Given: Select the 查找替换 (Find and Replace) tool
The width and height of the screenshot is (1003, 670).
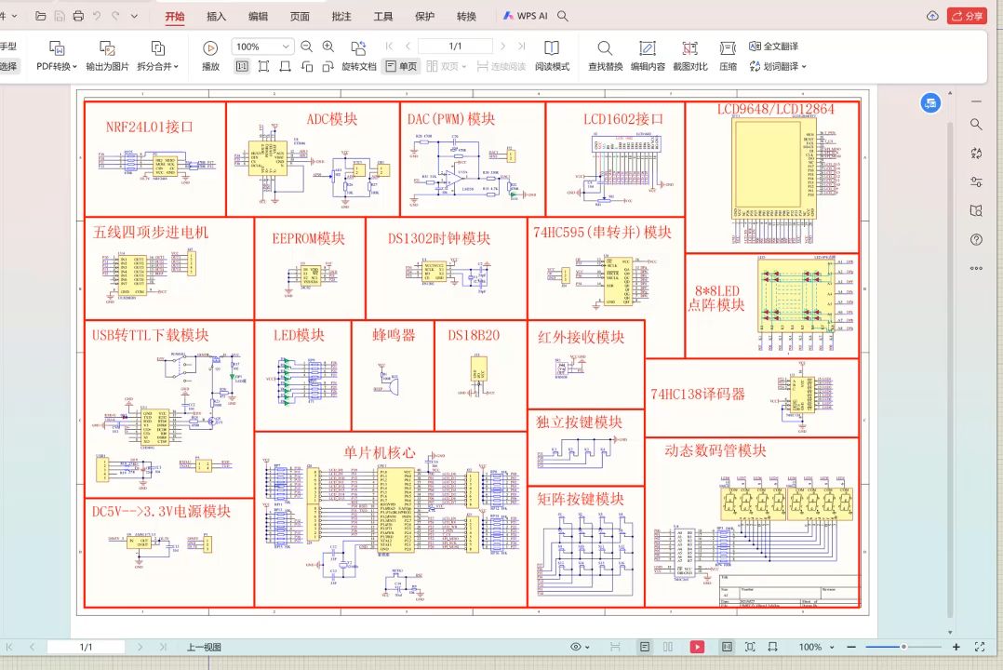Looking at the screenshot, I should [x=605, y=54].
